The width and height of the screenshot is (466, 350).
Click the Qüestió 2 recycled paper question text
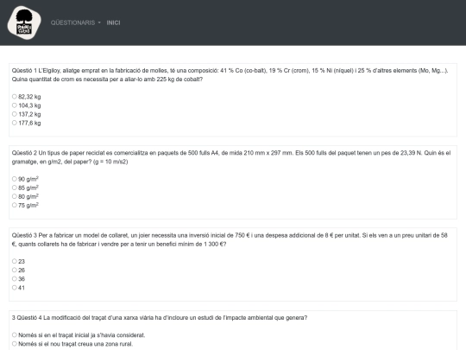click(x=231, y=157)
